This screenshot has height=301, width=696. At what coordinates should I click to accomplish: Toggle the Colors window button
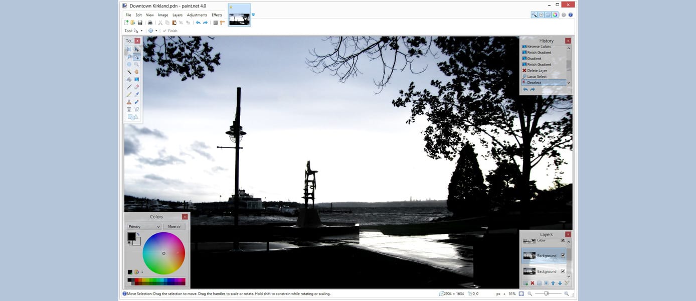555,15
